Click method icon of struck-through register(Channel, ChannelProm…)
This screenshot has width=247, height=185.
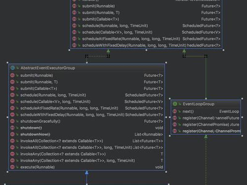click(x=175, y=131)
